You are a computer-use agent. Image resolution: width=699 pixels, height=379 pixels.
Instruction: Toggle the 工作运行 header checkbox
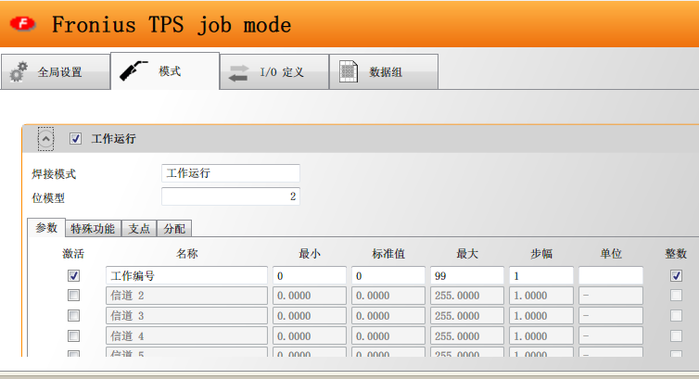point(75,138)
